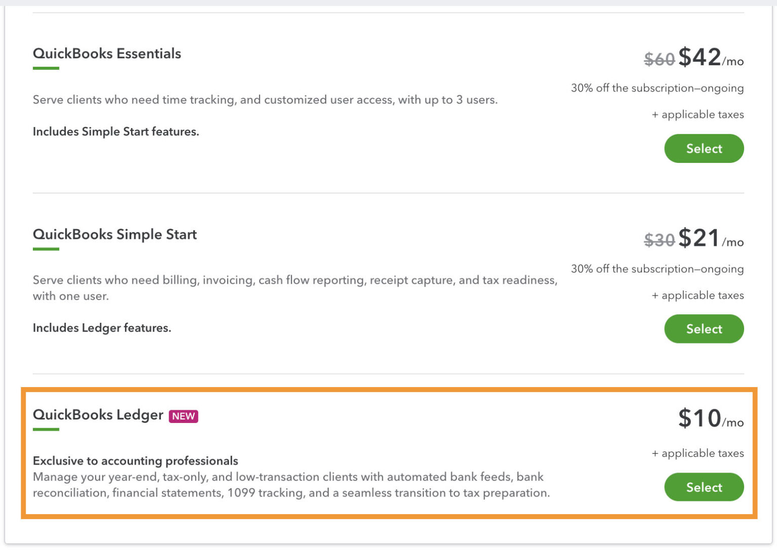Open the QuickBooks Simple Start plan heading
The width and height of the screenshot is (777, 550).
coord(114,234)
